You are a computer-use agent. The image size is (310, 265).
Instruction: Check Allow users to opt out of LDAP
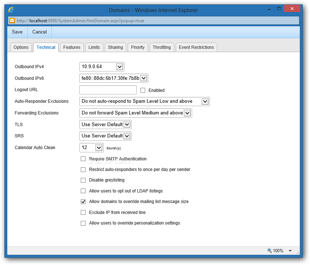[x=83, y=191]
